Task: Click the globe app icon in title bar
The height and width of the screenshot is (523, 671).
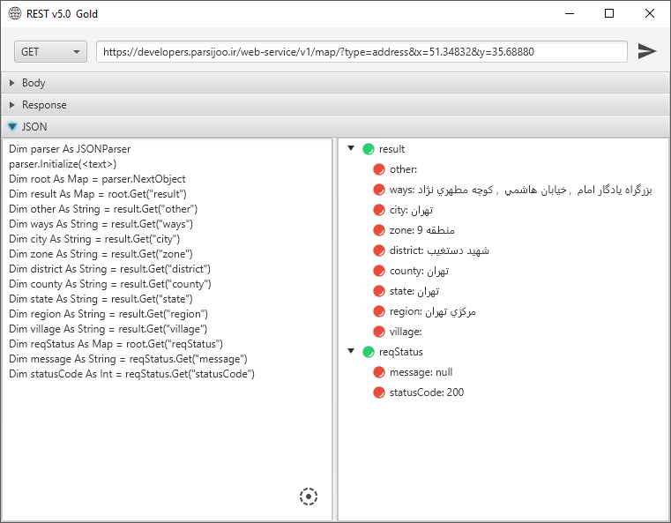Action: pos(15,14)
